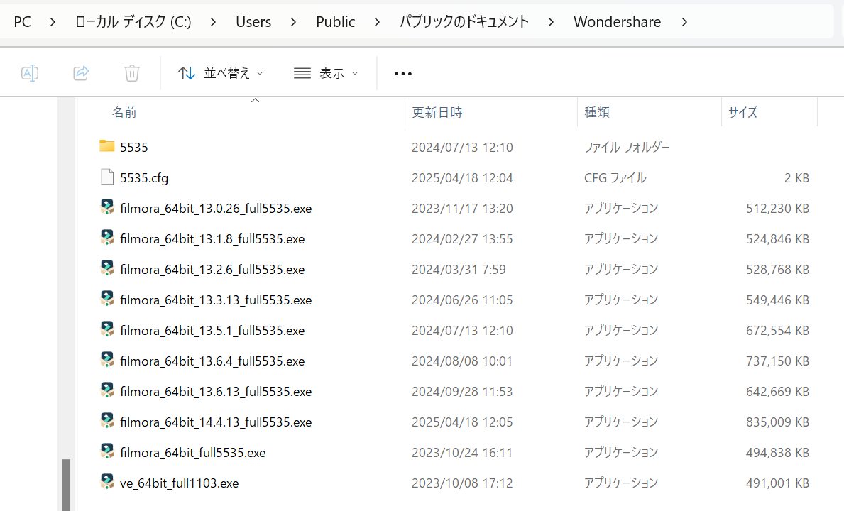Image resolution: width=844 pixels, height=511 pixels.
Task: Expand the chevron after Public breadcrumb
Action: tap(377, 22)
